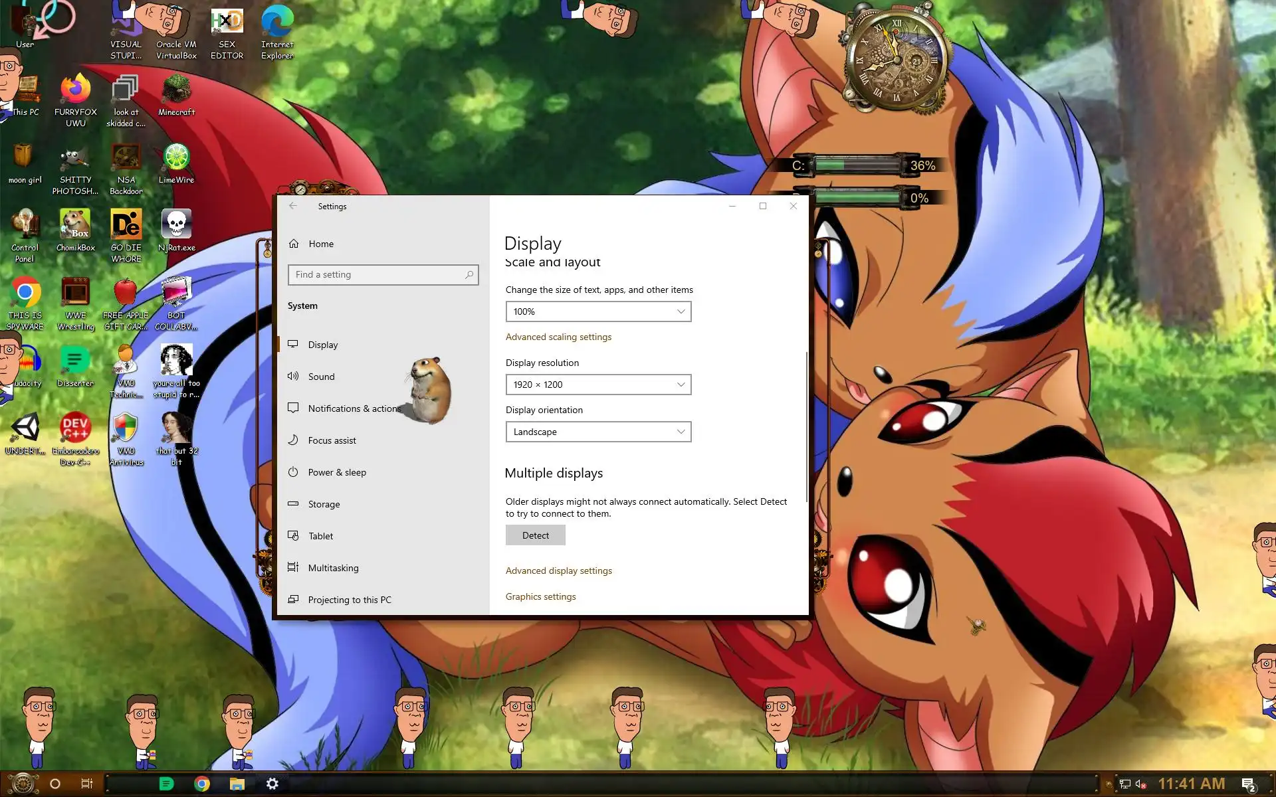Click the Chrome icon in taskbar
This screenshot has width=1276, height=797.
[202, 784]
